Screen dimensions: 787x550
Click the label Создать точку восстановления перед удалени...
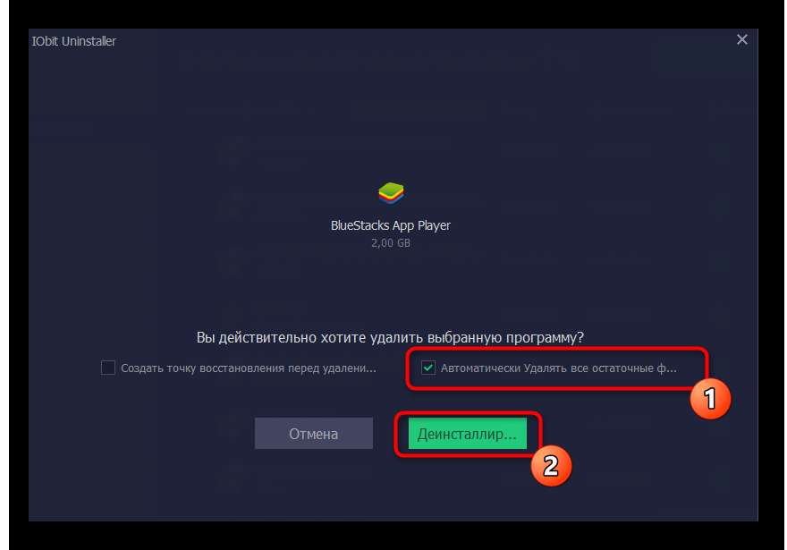(249, 368)
